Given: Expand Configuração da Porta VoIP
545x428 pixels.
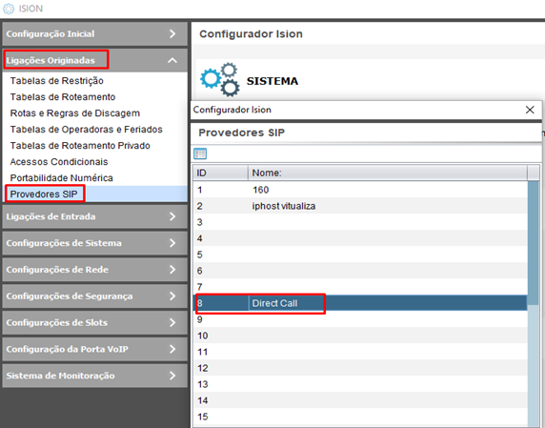Looking at the screenshot, I should pyautogui.click(x=95, y=349).
